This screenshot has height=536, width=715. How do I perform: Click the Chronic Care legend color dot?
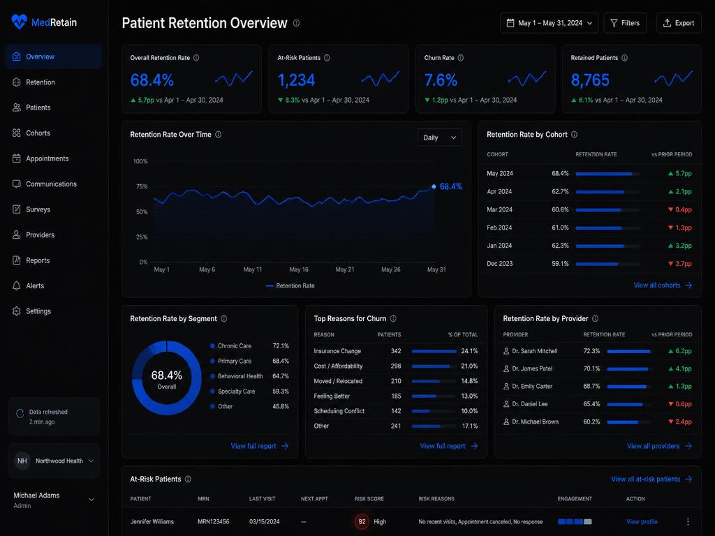pos(212,346)
